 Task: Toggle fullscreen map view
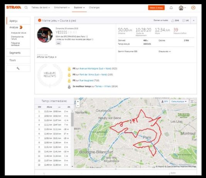[x=192, y=102]
